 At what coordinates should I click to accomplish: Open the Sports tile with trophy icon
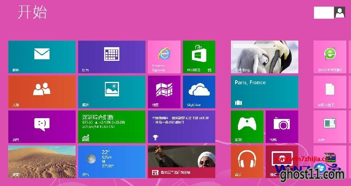(x=181, y=127)
